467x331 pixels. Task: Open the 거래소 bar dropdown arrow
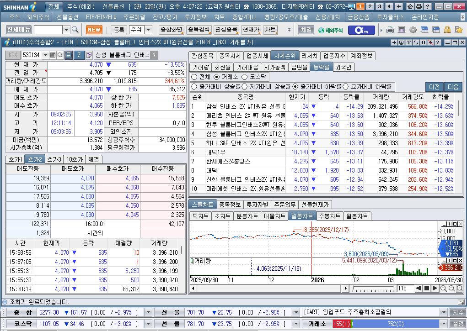tap(444, 324)
